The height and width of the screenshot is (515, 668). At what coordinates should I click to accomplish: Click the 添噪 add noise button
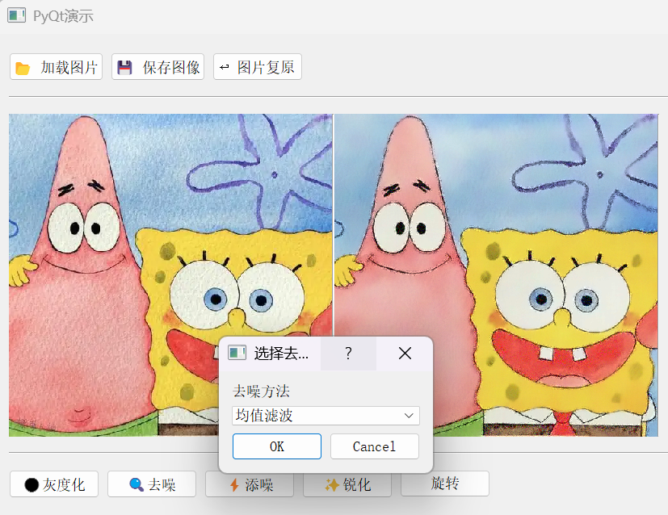250,485
